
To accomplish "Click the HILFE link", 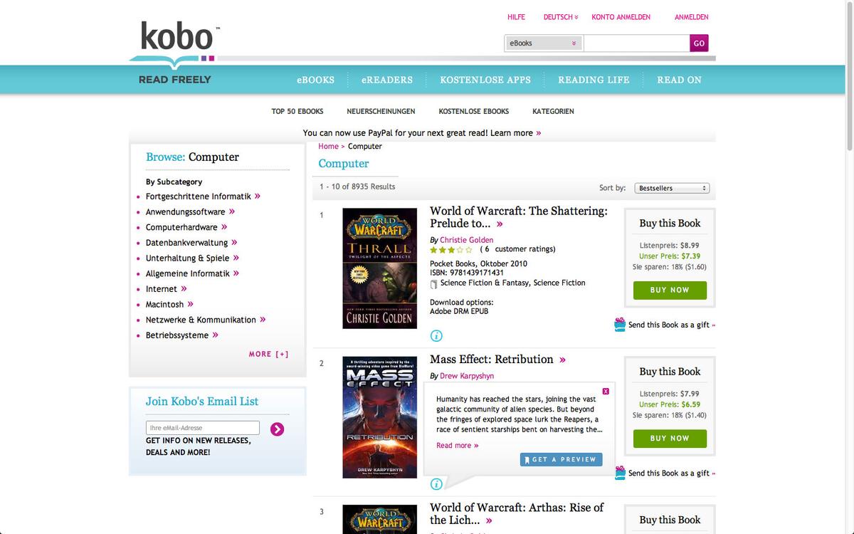I will click(516, 17).
